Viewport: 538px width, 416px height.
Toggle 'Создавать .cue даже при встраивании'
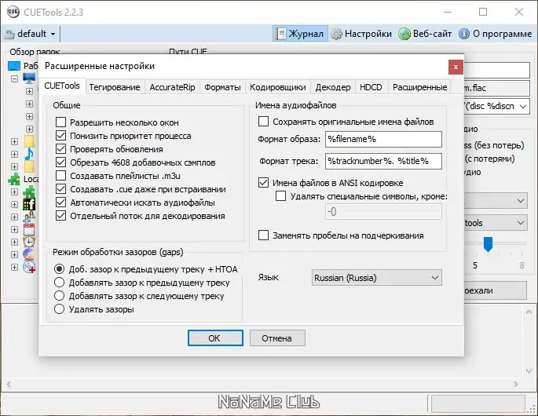pos(60,189)
